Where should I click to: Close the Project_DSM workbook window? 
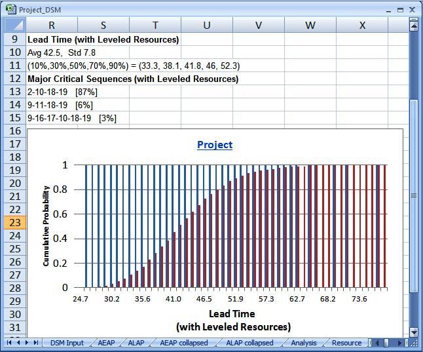(412, 10)
